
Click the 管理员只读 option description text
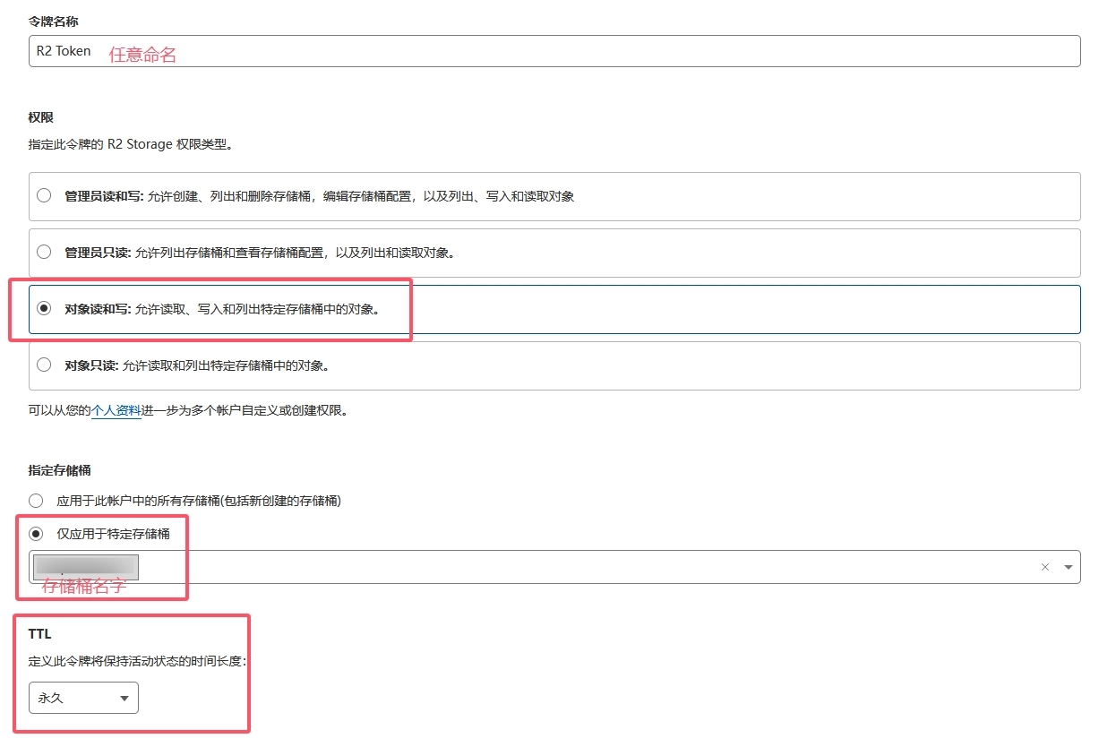point(296,253)
